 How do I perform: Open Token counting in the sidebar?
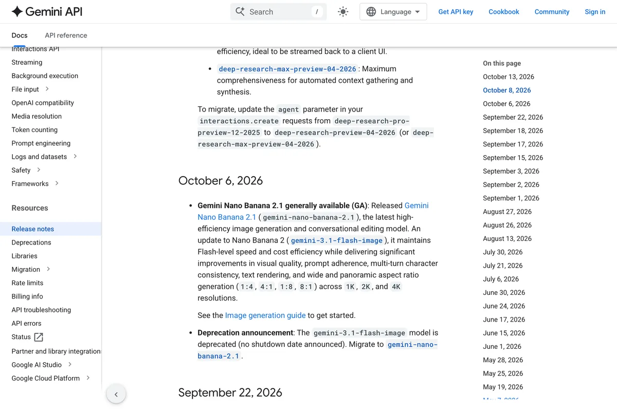(x=34, y=130)
